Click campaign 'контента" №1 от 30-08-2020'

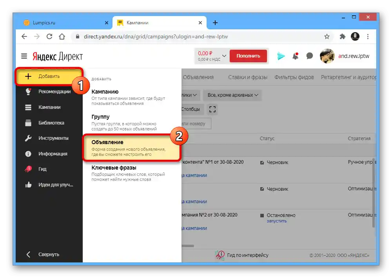[x=213, y=162]
